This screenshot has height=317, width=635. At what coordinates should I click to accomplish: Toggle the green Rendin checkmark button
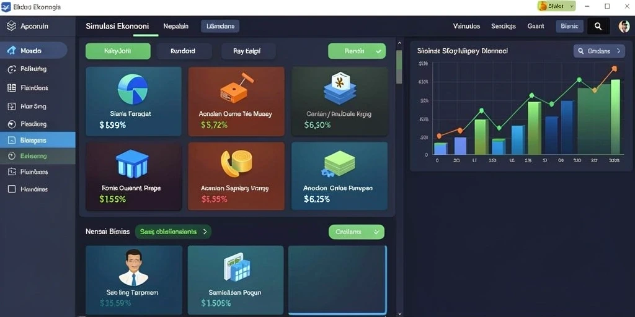[357, 51]
